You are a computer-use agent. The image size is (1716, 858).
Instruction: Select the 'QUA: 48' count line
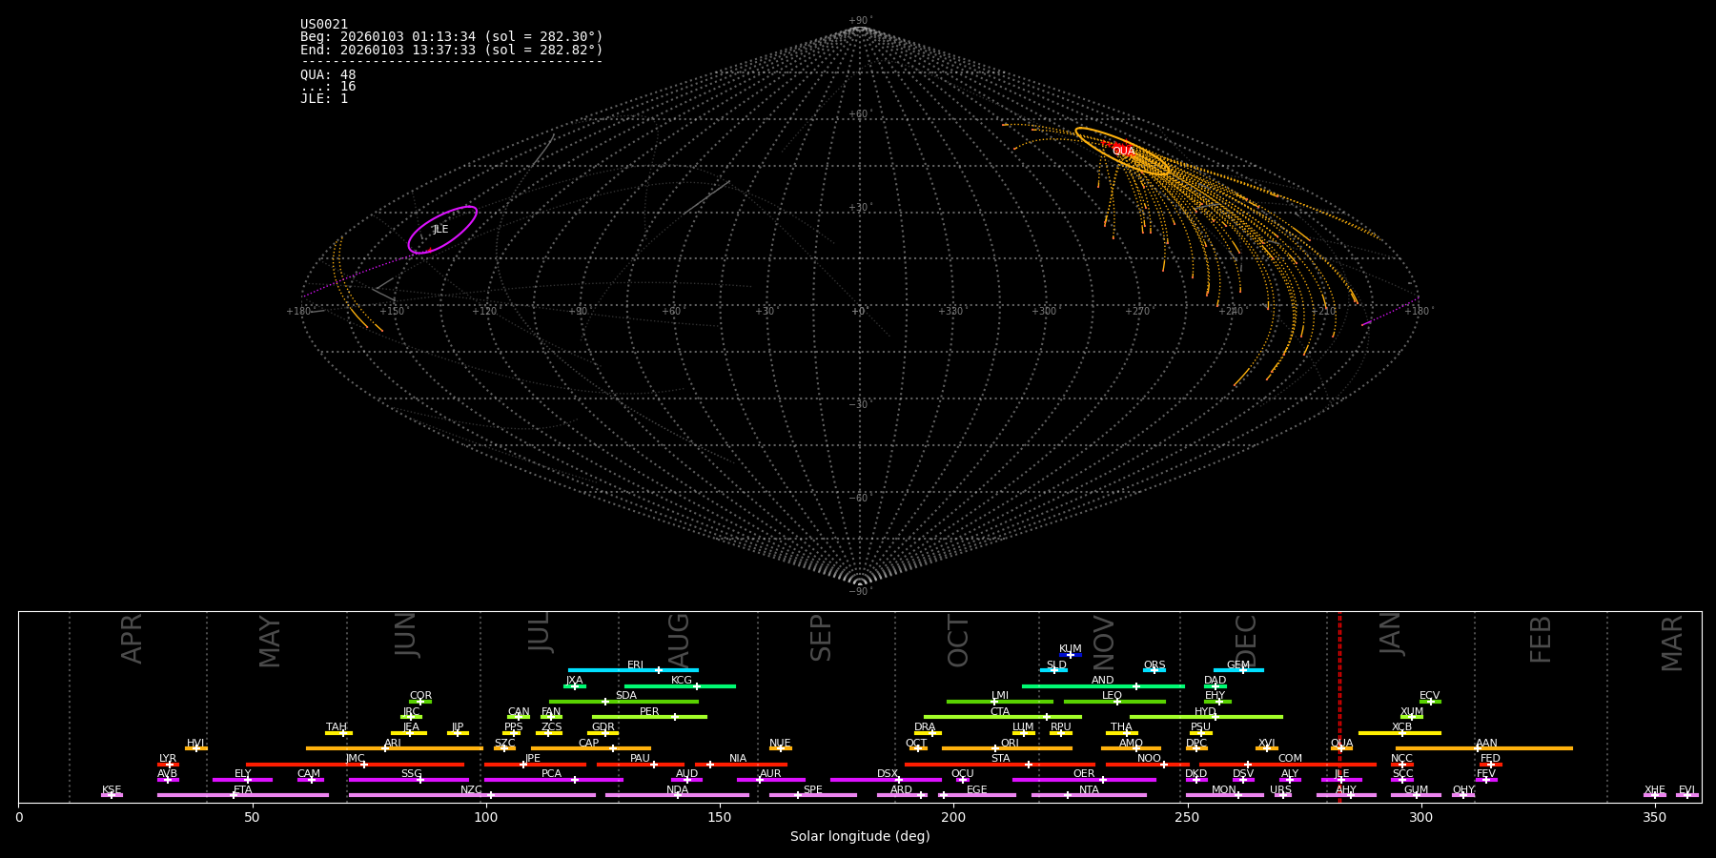coord(328,75)
